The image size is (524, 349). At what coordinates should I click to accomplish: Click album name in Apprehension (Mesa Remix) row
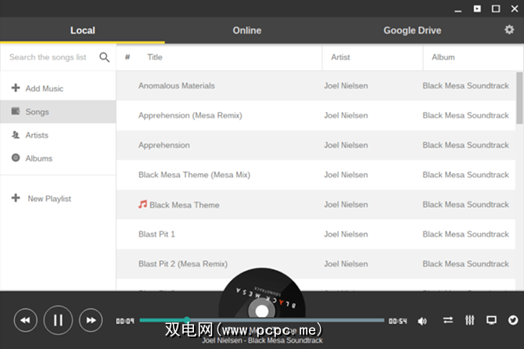[x=465, y=115]
